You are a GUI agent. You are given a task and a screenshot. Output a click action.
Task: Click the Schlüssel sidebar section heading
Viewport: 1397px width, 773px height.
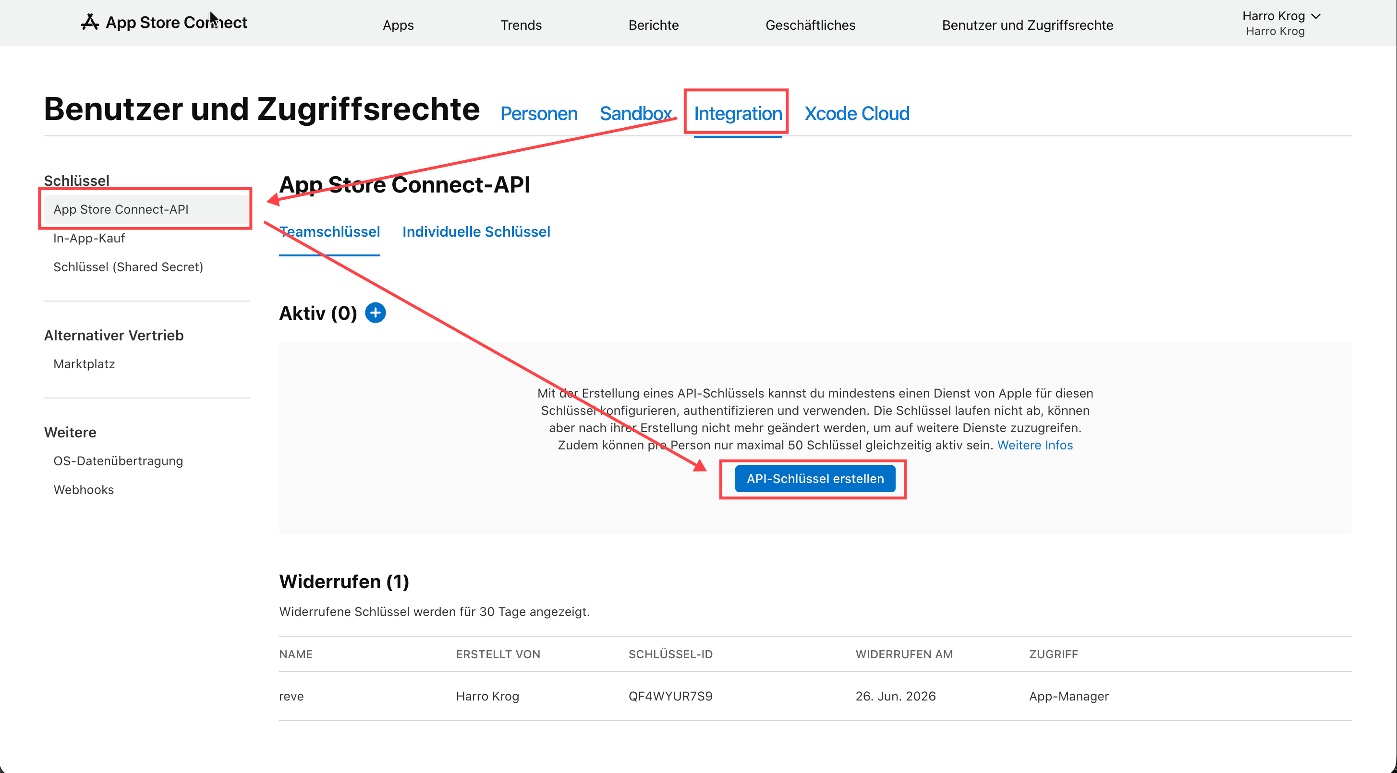coord(76,181)
